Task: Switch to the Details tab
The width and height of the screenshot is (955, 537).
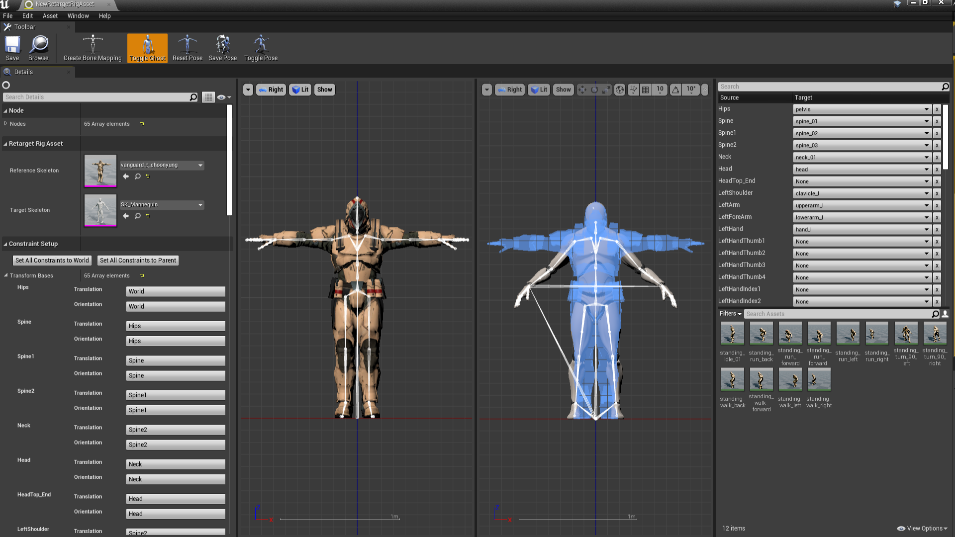Action: [23, 72]
